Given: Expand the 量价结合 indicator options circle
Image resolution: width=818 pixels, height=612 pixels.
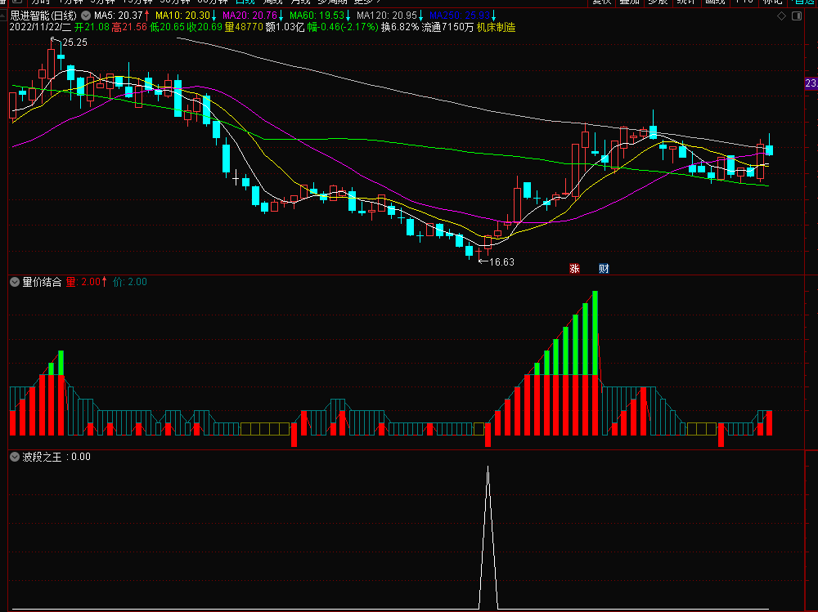Looking at the screenshot, I should (x=15, y=282).
